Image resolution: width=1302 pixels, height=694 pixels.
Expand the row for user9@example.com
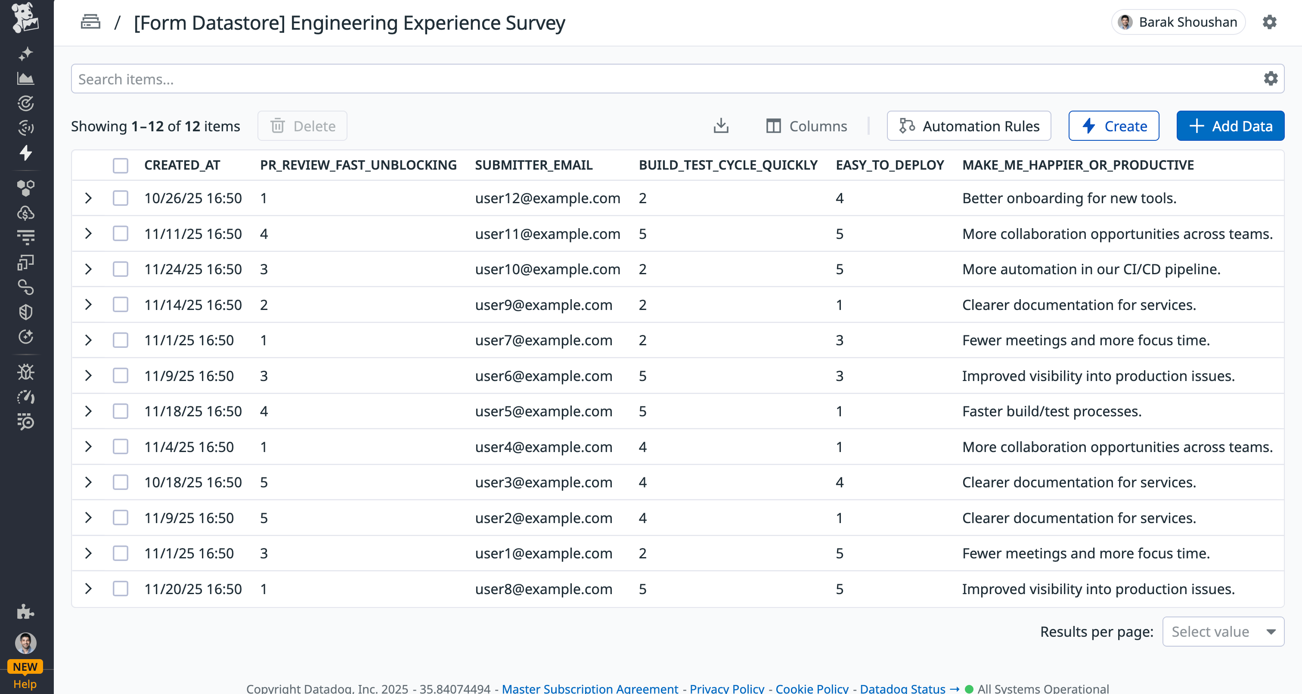89,305
